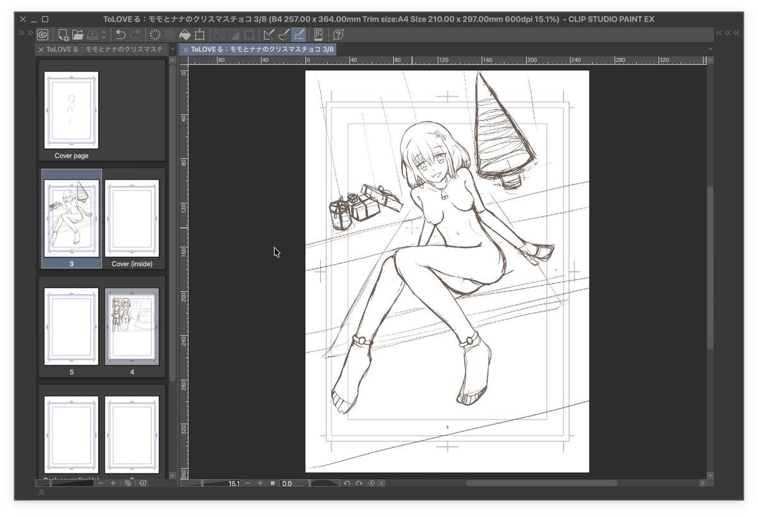This screenshot has height=517, width=758.
Task: Click the canvas horizontal scrollbar thumb
Action: 541,483
